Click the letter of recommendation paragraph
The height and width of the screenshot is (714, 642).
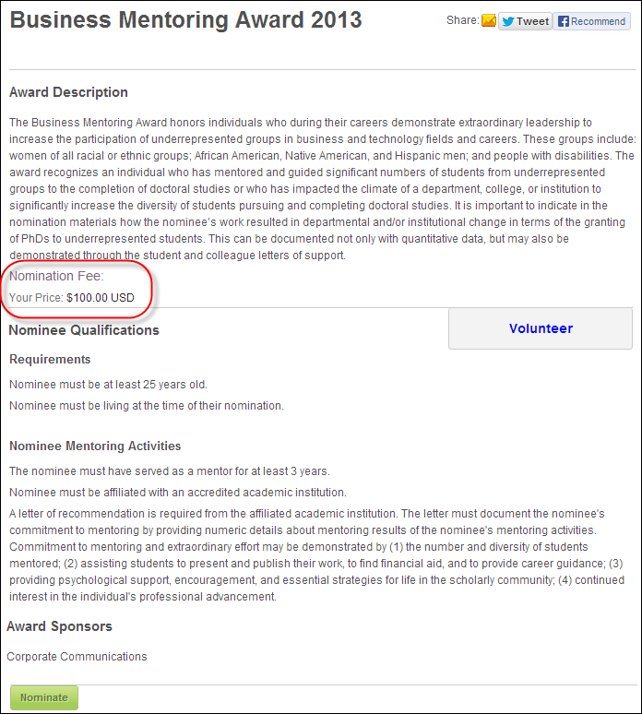317,555
